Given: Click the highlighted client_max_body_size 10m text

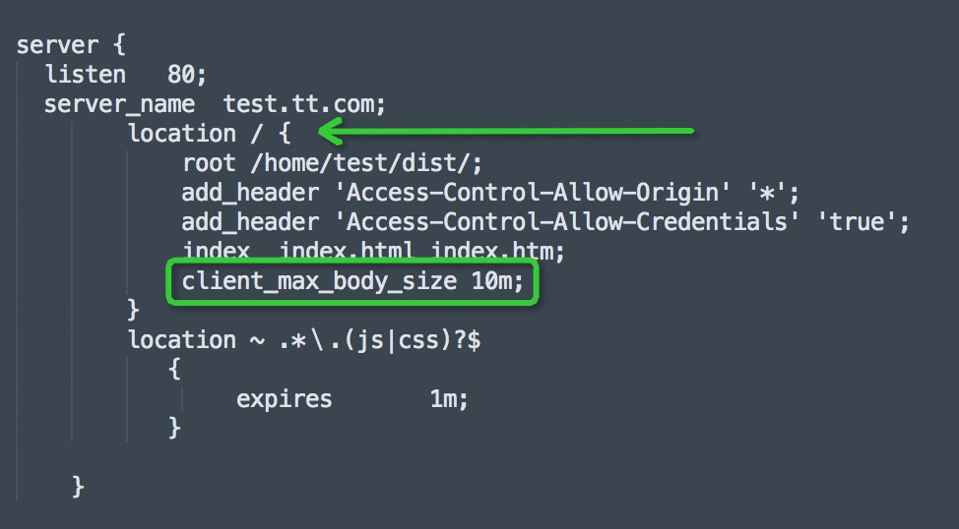Looking at the screenshot, I should point(352,281).
